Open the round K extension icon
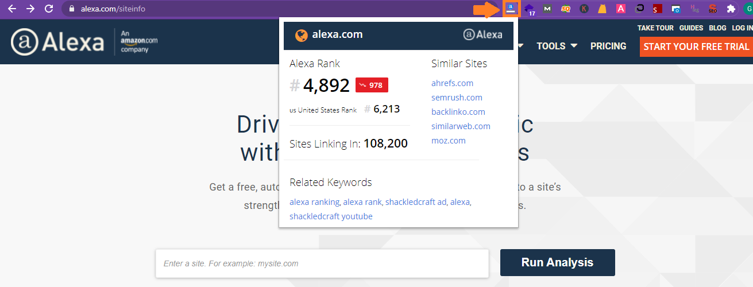This screenshot has width=753, height=287. click(x=584, y=9)
